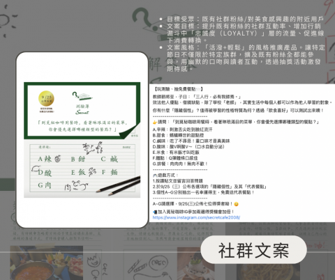Click the doodle drawing next to G 肉
The width and height of the screenshot is (335, 280).
tap(76, 186)
